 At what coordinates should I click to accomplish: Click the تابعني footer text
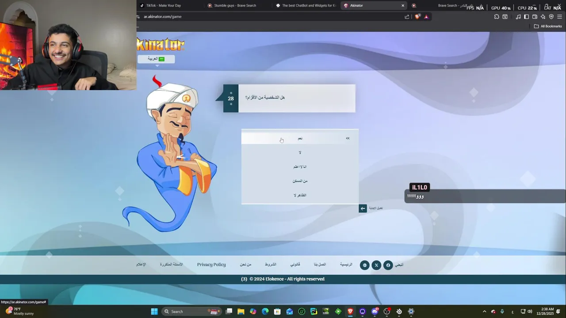(399, 265)
